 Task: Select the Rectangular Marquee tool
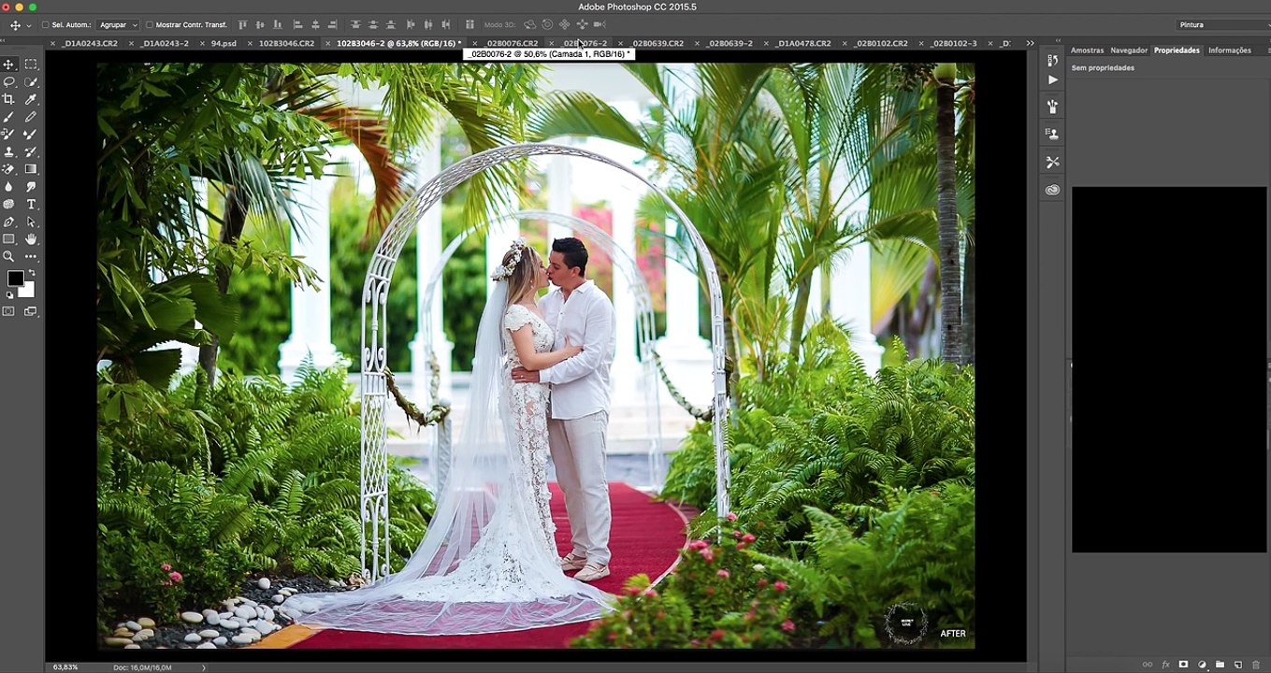click(x=31, y=64)
